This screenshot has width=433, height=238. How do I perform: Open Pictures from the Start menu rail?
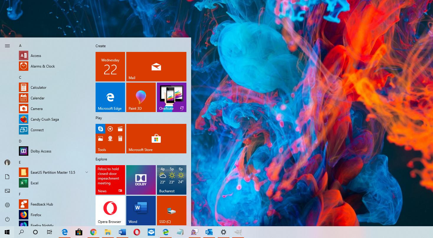coord(7,191)
